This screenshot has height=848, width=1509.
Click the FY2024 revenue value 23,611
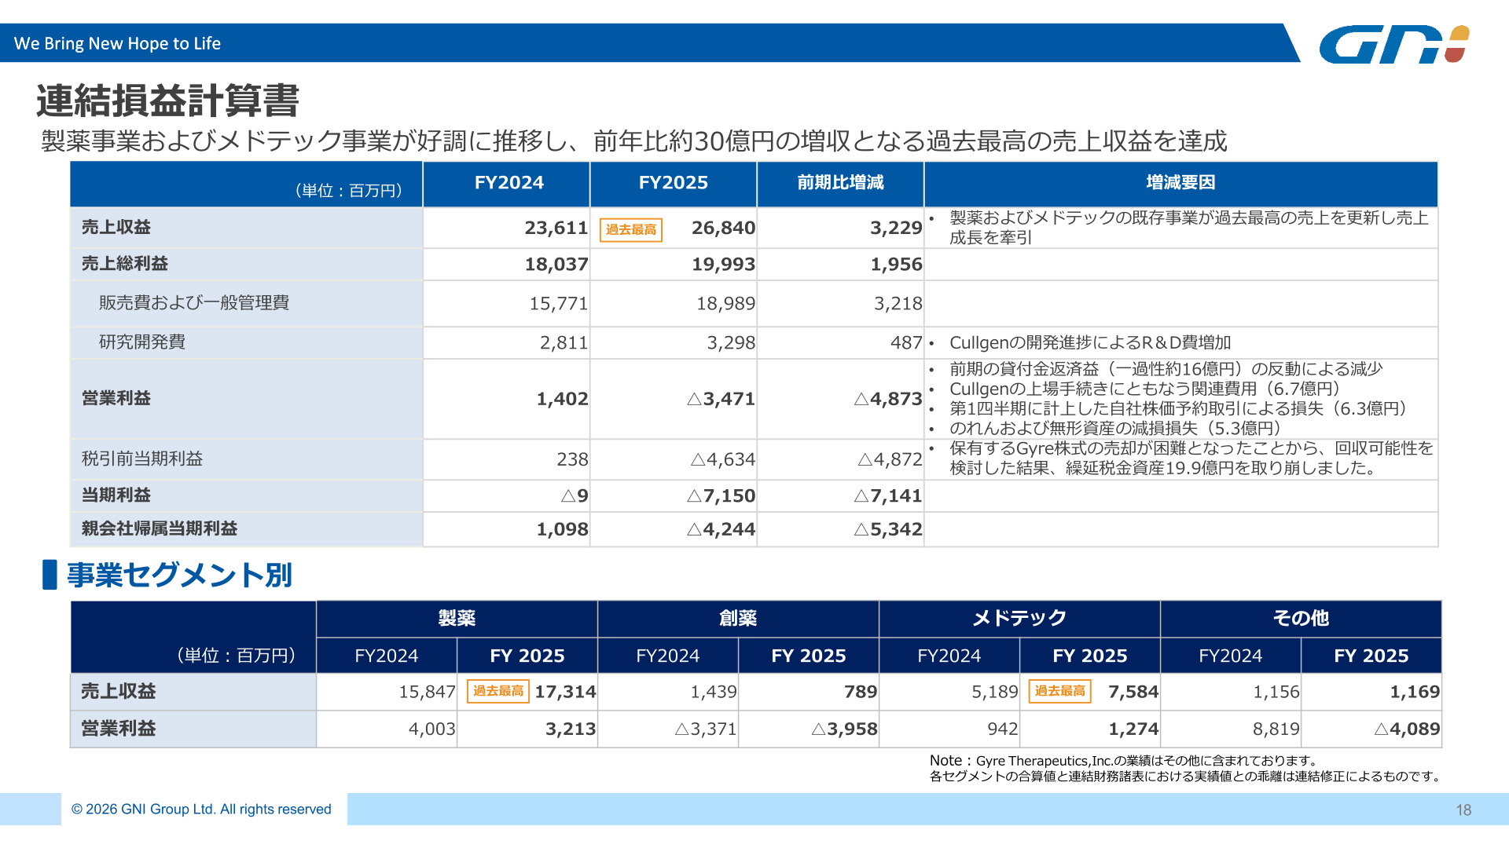pos(556,228)
